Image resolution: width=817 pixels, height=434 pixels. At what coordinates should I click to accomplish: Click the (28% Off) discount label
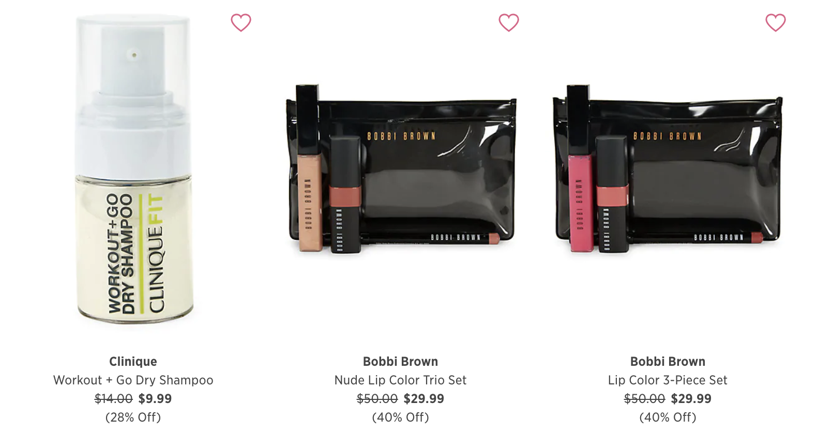click(x=133, y=417)
